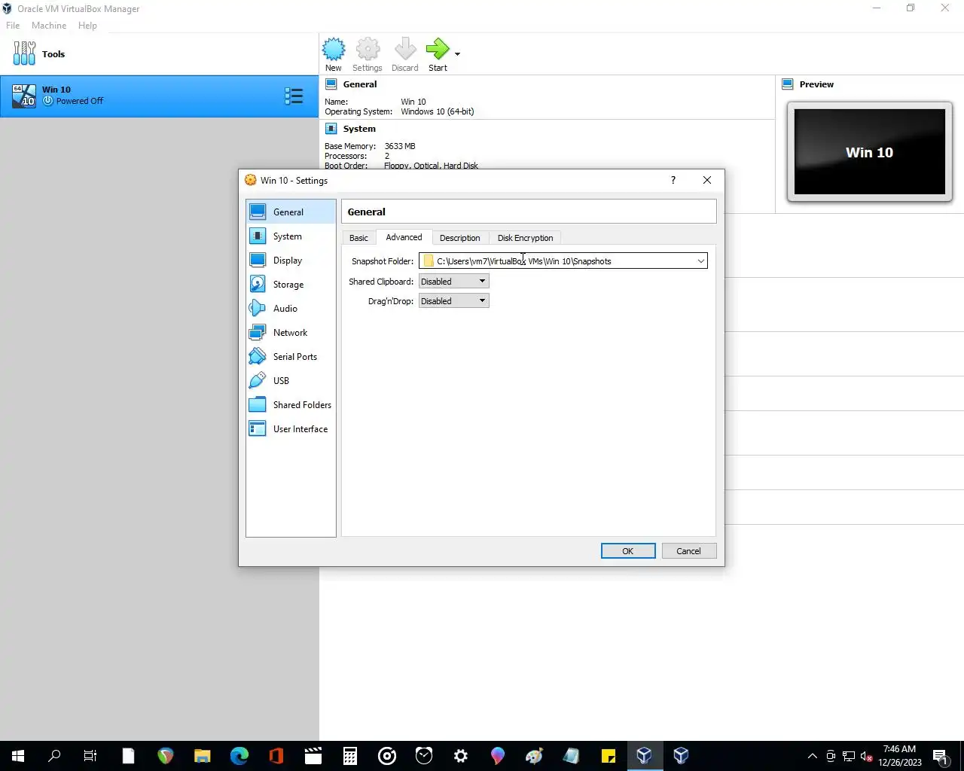Show hidden system tray icons chevron

coord(812,756)
